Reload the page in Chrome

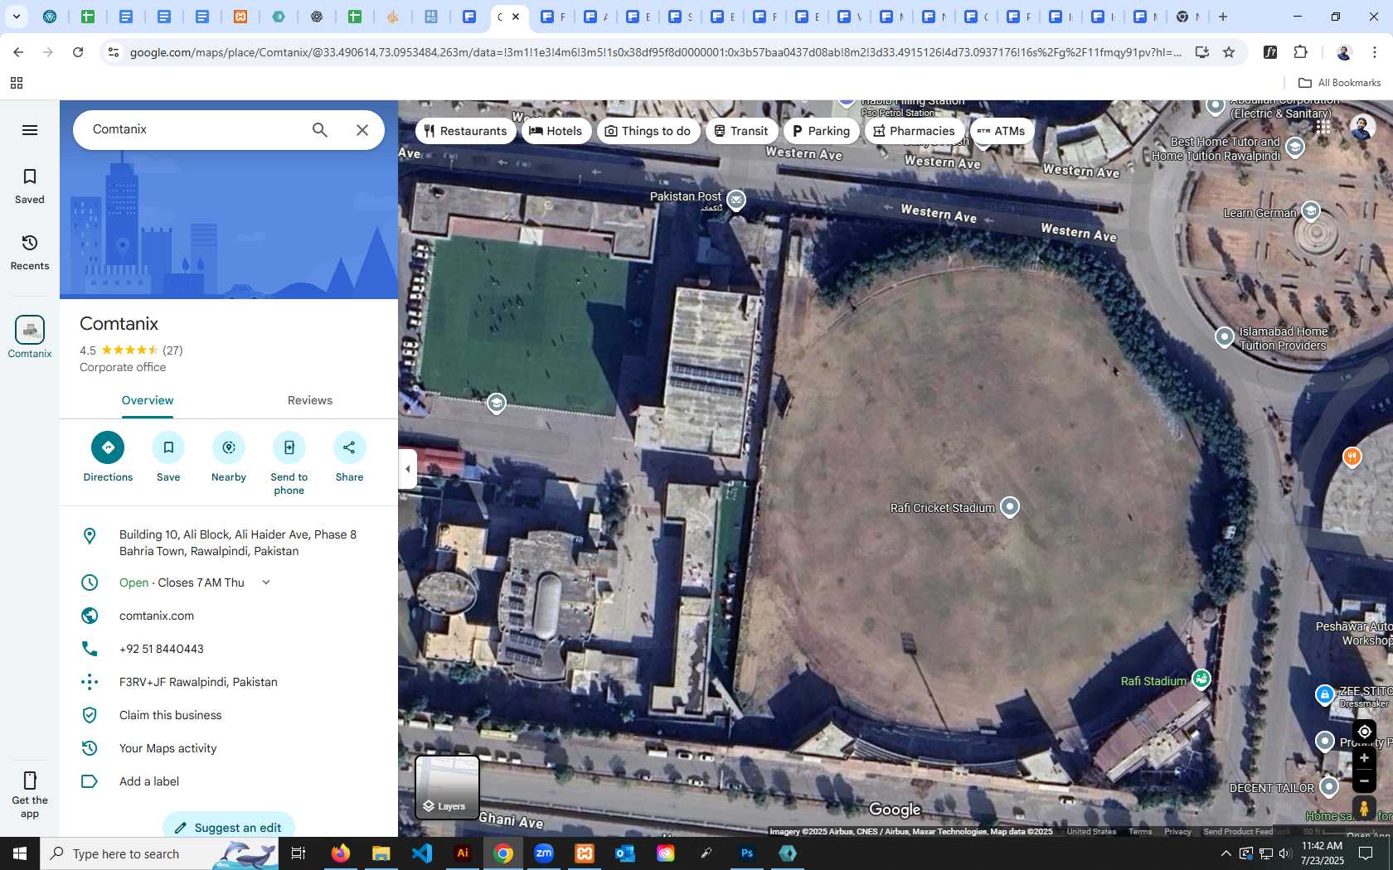coord(78,52)
